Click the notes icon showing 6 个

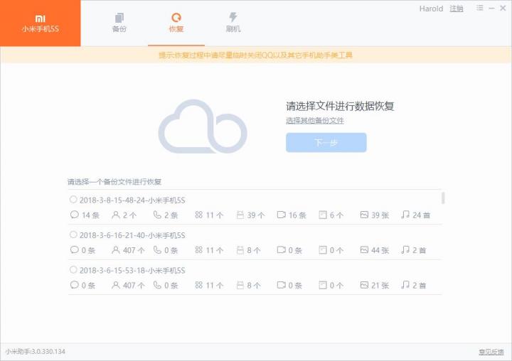[x=323, y=215]
